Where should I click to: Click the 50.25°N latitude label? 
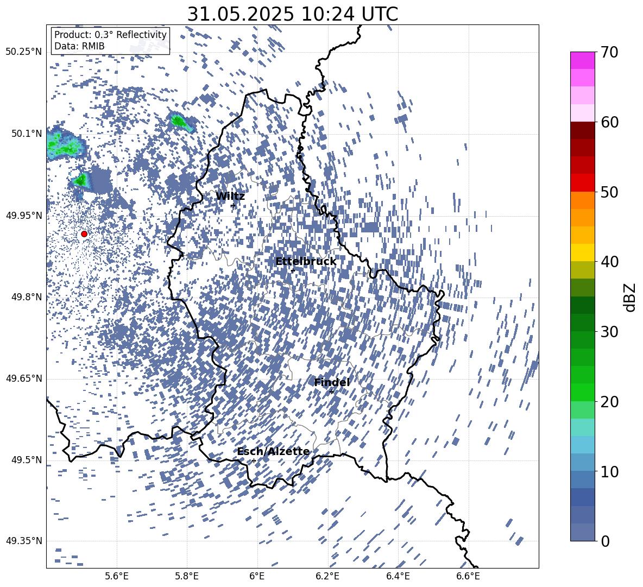(x=24, y=52)
